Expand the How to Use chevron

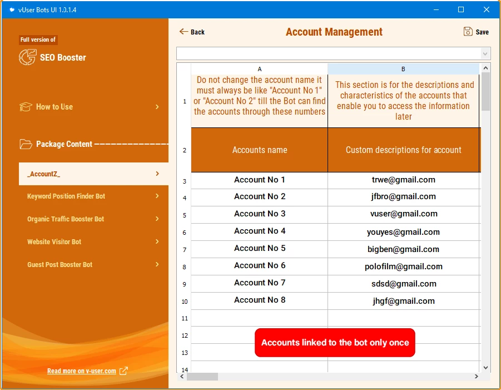click(x=157, y=107)
